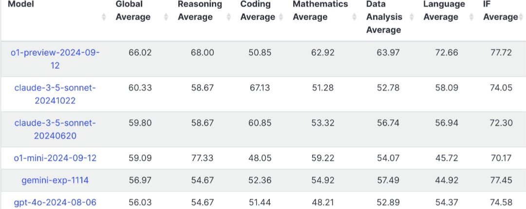Open claude-3-5-sonnet-20240620 model link
The height and width of the screenshot is (209, 526).
55,130
